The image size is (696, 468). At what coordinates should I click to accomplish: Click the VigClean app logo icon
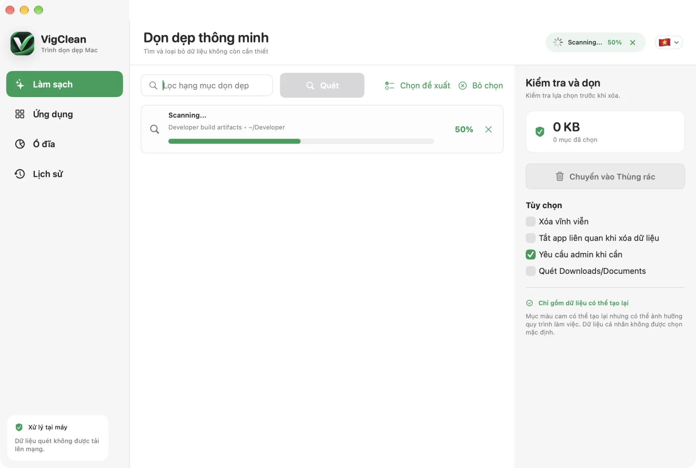(22, 44)
